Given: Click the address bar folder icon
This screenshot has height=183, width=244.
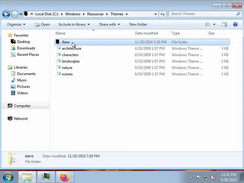Looking at the screenshot, I should [26, 14].
